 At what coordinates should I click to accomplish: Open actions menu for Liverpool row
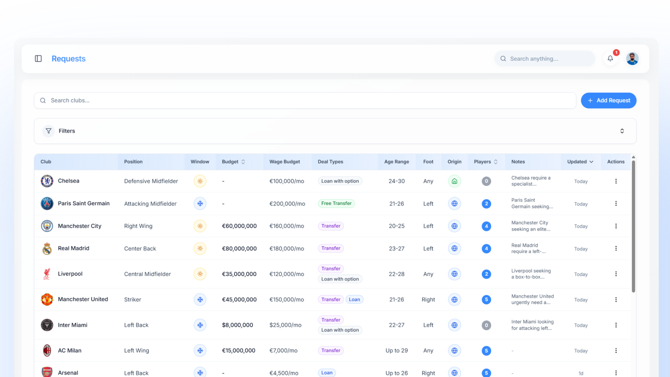coord(616,274)
